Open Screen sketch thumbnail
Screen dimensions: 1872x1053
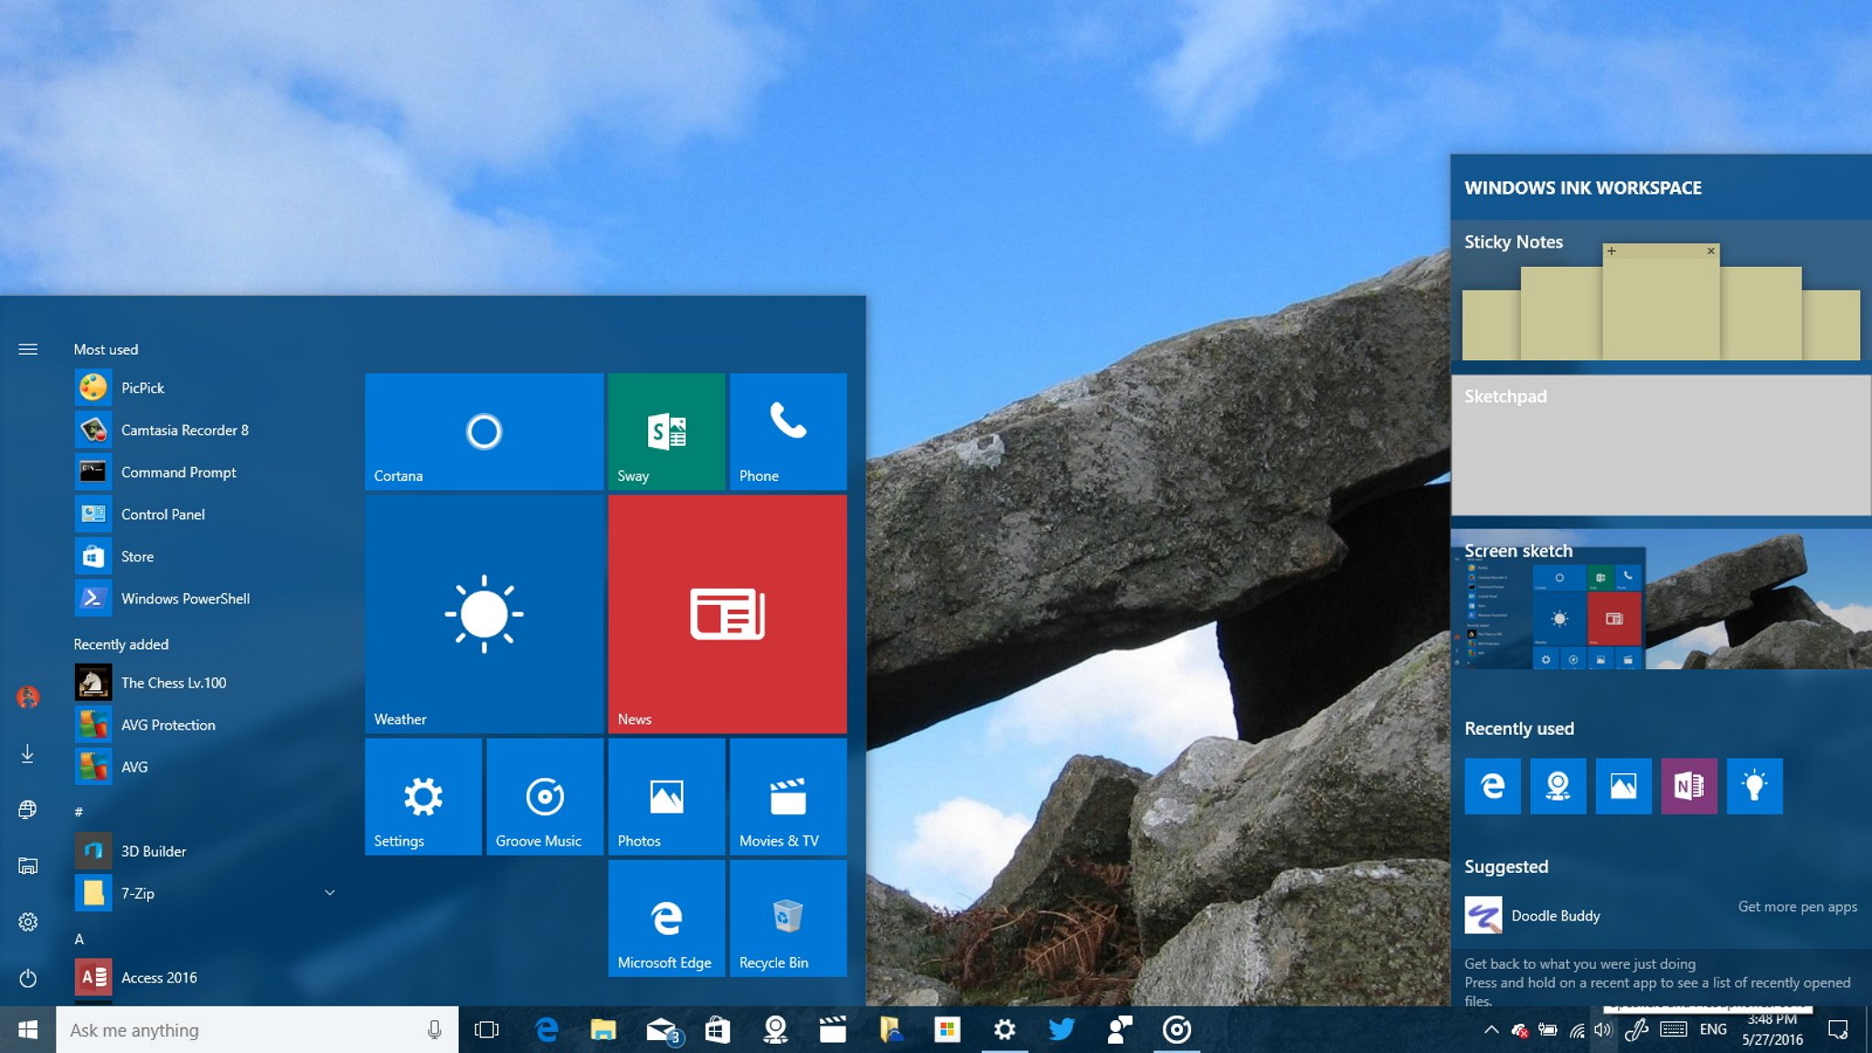pos(1661,600)
